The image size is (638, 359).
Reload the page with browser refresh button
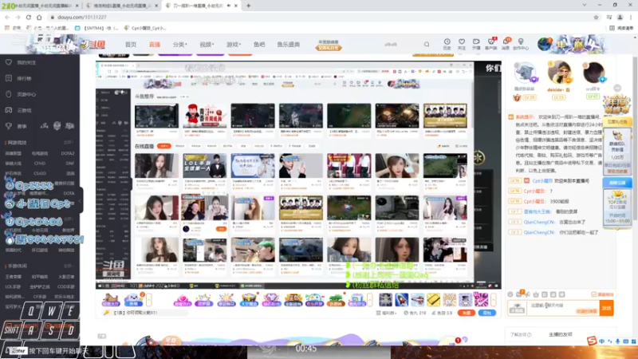29,17
